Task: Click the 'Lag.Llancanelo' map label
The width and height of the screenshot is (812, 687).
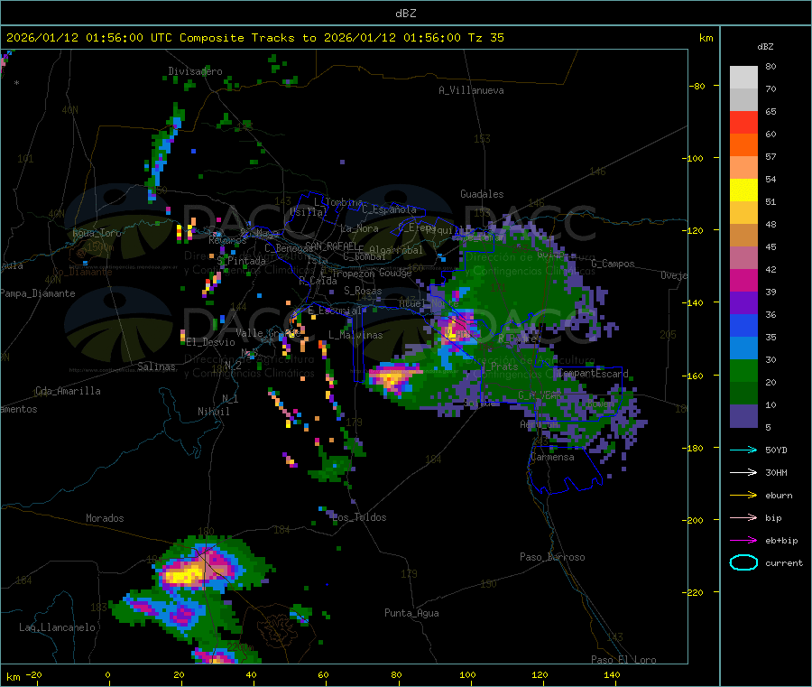Action: (x=57, y=627)
